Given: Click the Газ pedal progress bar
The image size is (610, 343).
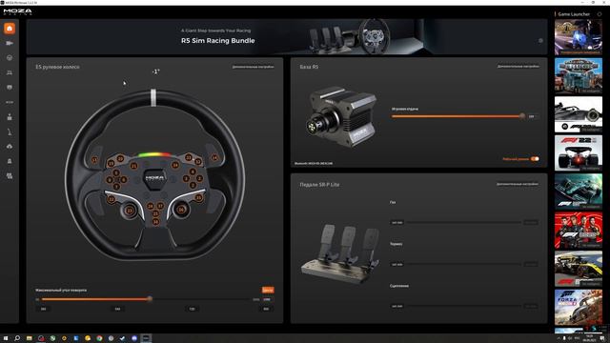Looking at the screenshot, I should tap(464, 222).
